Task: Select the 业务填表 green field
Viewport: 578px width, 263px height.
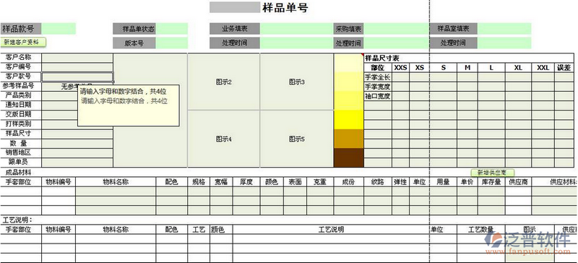Action: coord(297,28)
